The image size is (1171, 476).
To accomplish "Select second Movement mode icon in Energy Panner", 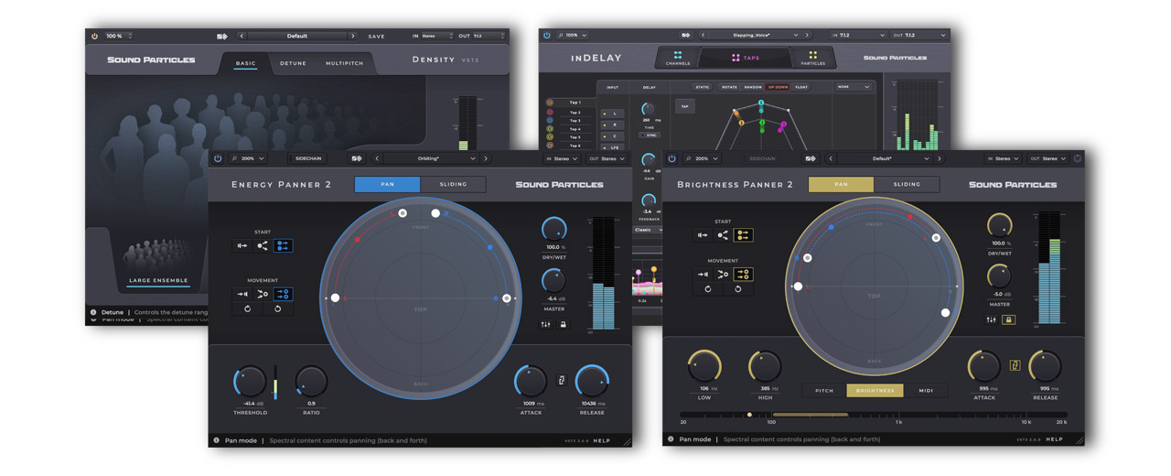I will (263, 294).
